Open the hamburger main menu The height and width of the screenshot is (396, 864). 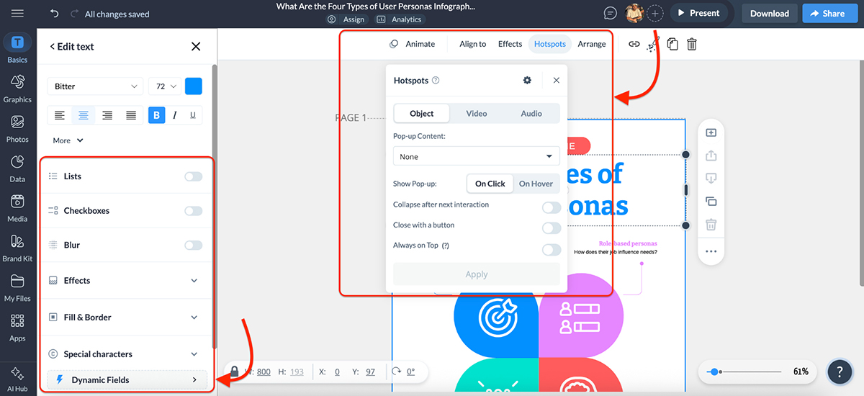(17, 14)
